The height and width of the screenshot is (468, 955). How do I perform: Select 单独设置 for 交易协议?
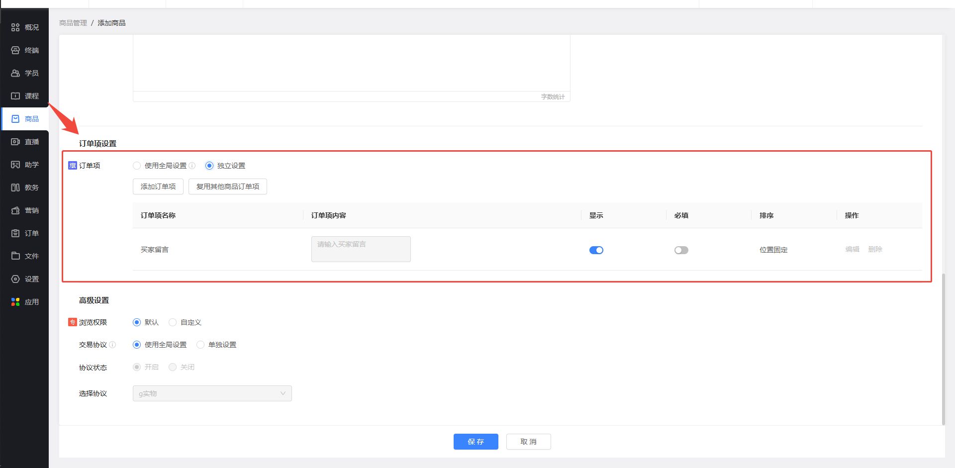point(200,345)
